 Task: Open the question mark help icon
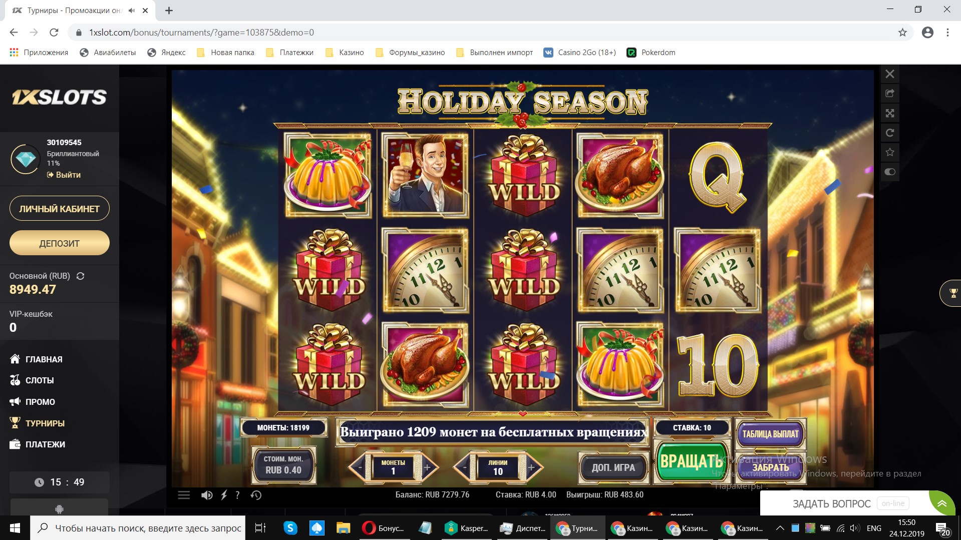237,495
